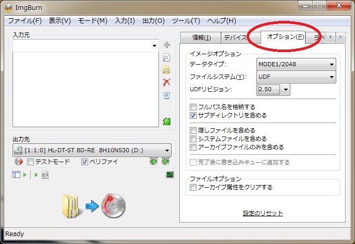Minimize the ImgBurn window
This screenshot has width=355, height=244.
coord(305,6)
